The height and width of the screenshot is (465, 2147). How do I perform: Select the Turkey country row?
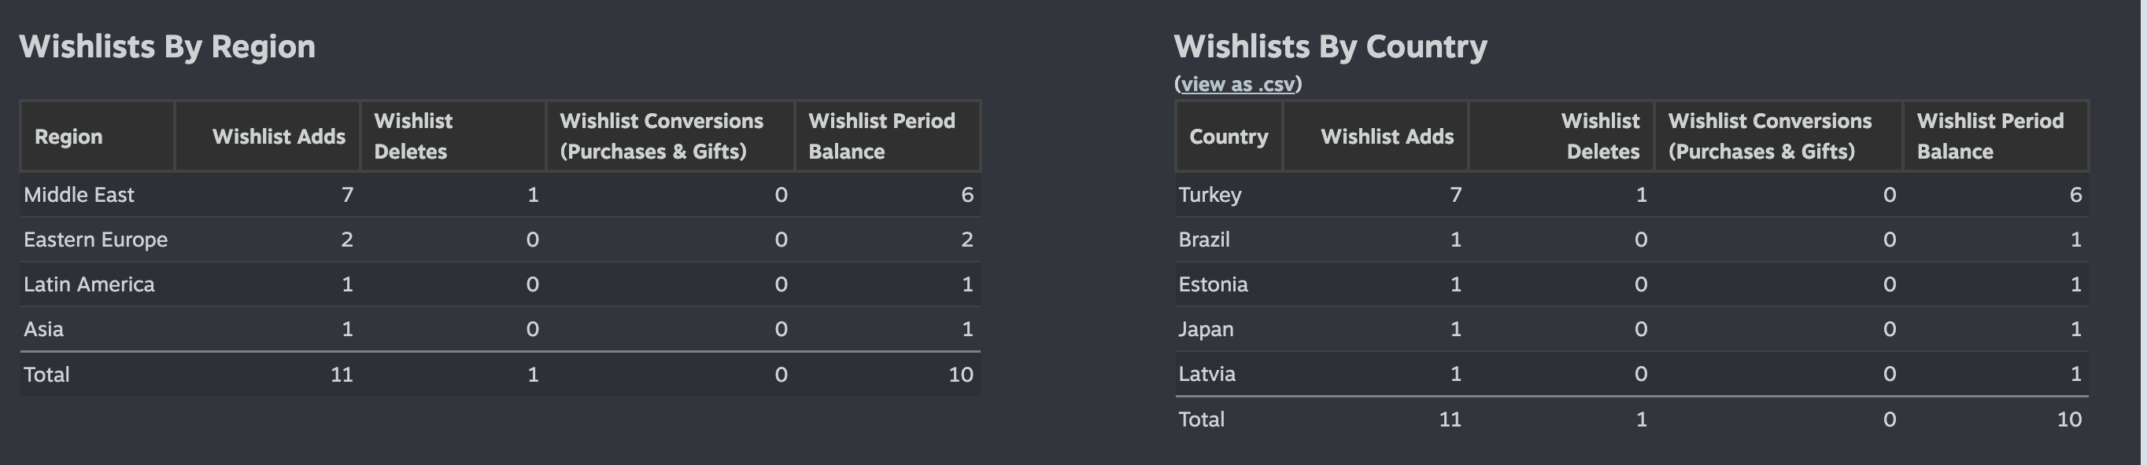(1632, 195)
